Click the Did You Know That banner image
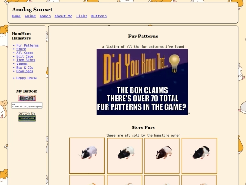This screenshot has width=246, height=185. (x=142, y=82)
